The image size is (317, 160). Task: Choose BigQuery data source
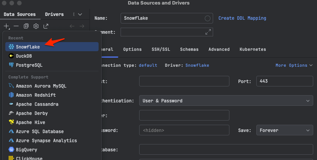[52, 149]
